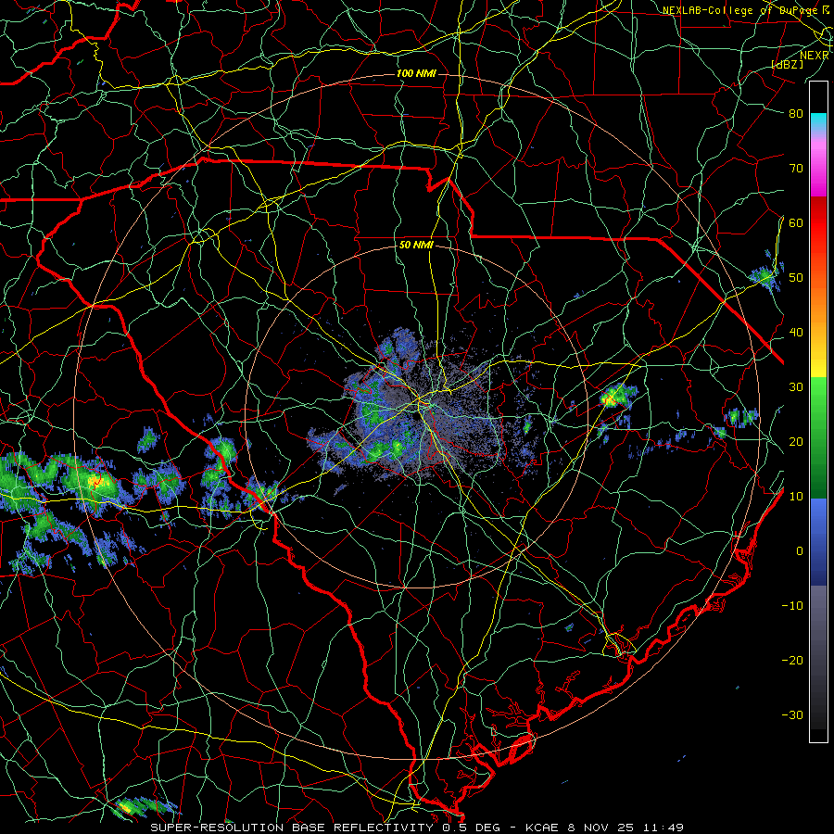The height and width of the screenshot is (834, 834).
Task: Click the 10 value on color scale
Action: pos(796,497)
